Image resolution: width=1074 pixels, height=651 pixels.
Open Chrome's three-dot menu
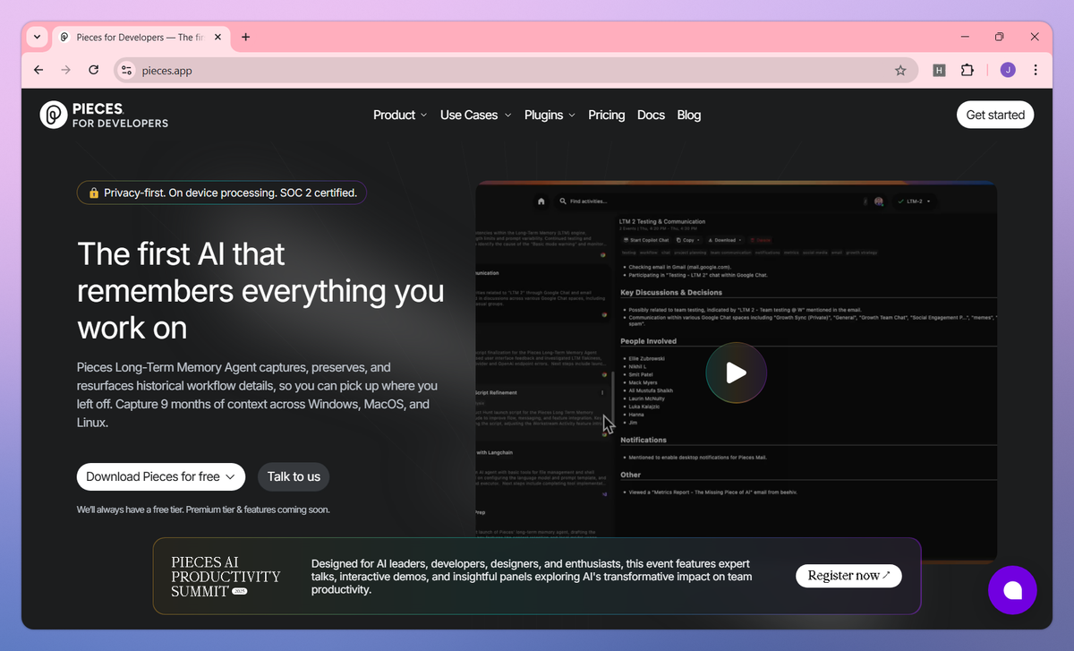pos(1036,70)
